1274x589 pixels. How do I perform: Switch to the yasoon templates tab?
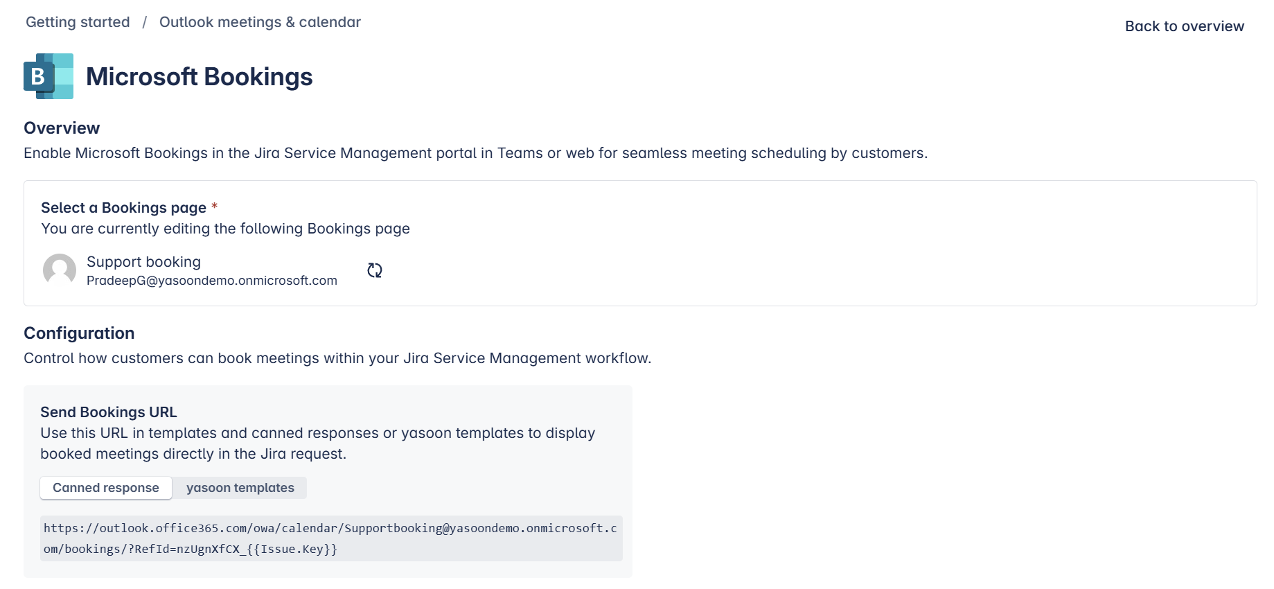240,488
